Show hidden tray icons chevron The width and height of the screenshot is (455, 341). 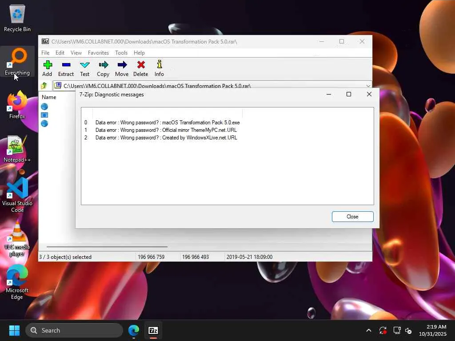click(x=368, y=330)
